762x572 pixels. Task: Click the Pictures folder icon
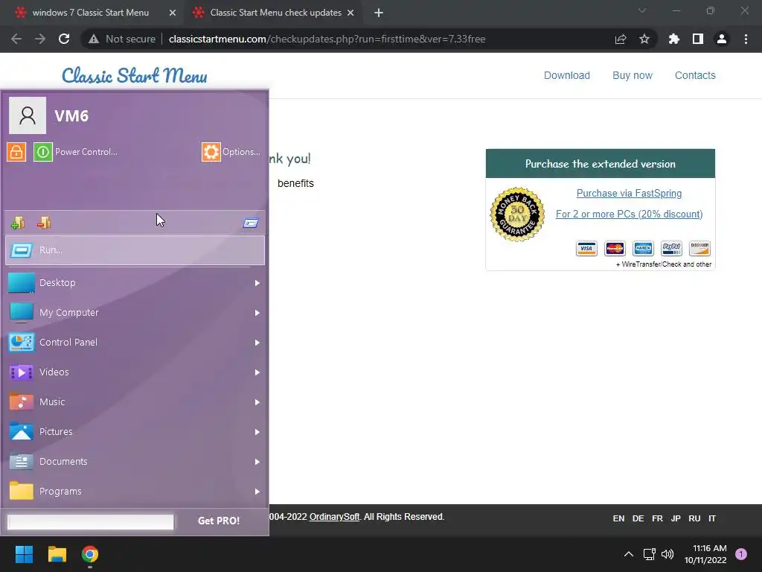click(x=22, y=431)
